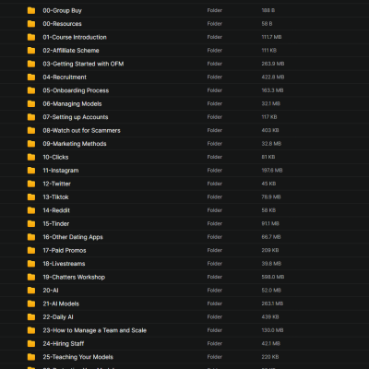Select the 02-Affilliate Scheme name text
Screen dimensions: 369x369
71,51
